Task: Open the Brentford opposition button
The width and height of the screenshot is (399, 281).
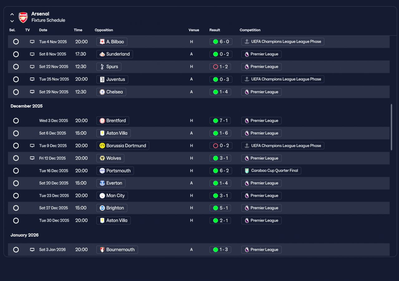Action: click(x=113, y=121)
